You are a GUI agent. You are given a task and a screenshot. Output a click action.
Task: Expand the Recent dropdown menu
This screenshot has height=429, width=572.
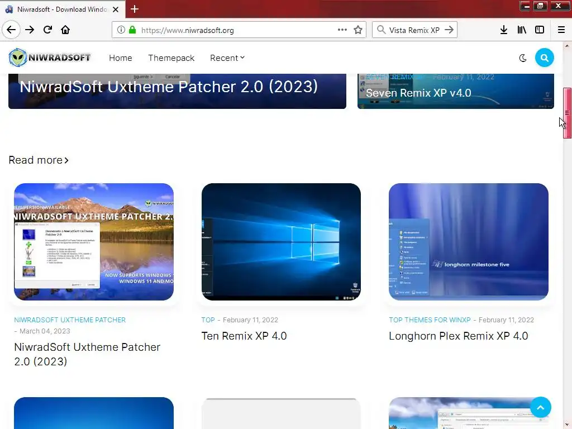[227, 58]
